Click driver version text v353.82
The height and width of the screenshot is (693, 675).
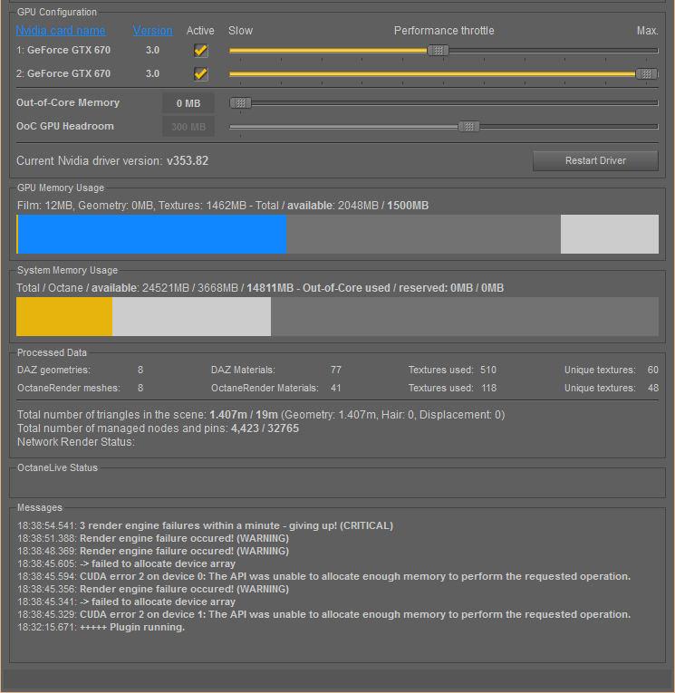(x=188, y=161)
